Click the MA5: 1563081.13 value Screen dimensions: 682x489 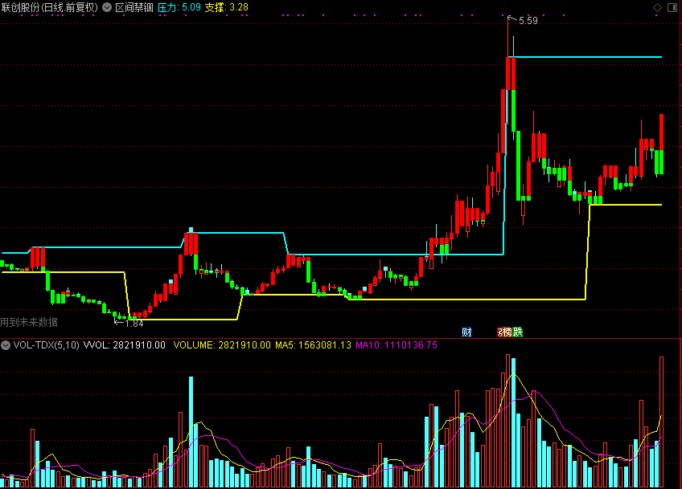313,345
